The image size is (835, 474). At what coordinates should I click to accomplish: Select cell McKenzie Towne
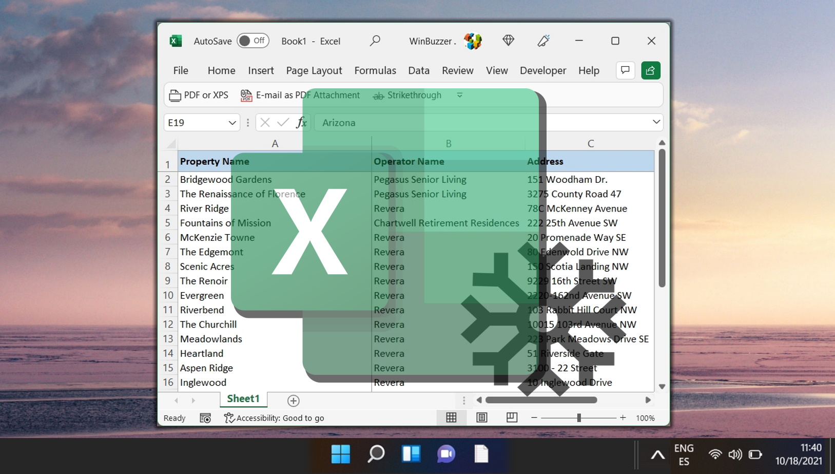pos(275,237)
